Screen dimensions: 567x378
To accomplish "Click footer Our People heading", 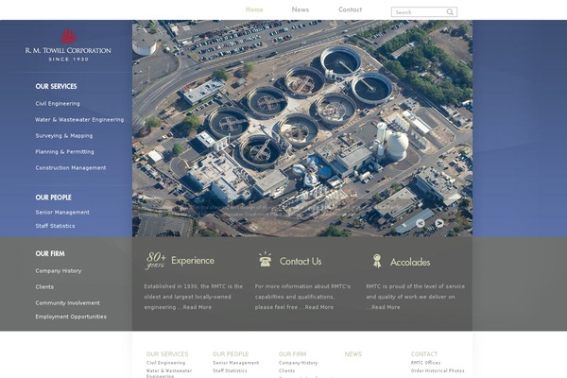I will click(x=231, y=354).
